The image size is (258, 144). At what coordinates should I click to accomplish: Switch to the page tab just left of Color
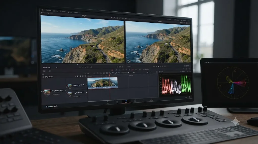coord(117,102)
